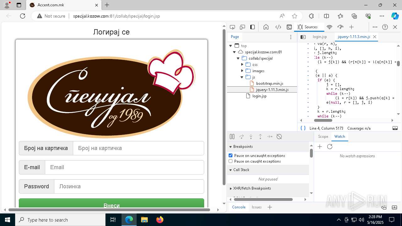Open the DevTools Welcome home icon

[x=266, y=27]
